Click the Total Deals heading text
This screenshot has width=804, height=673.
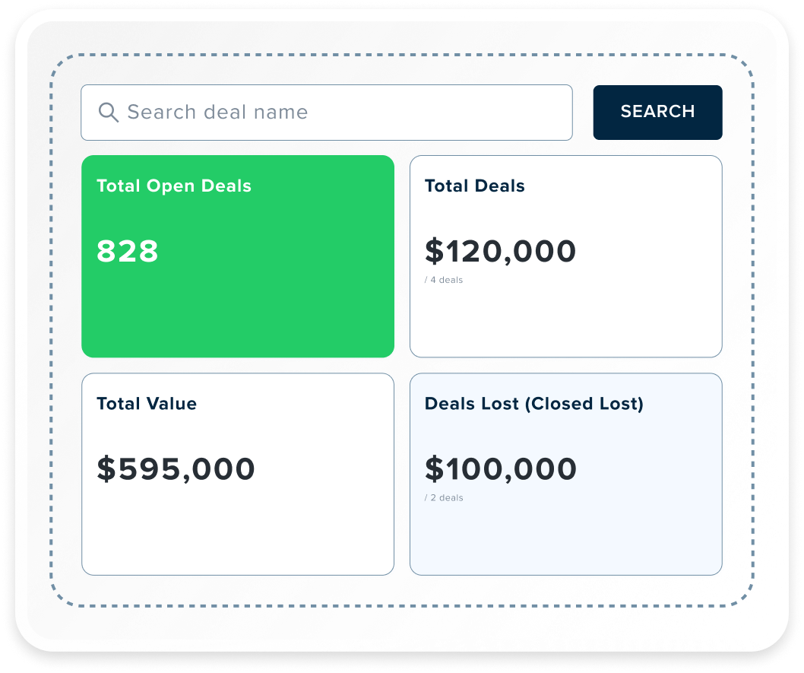(473, 186)
